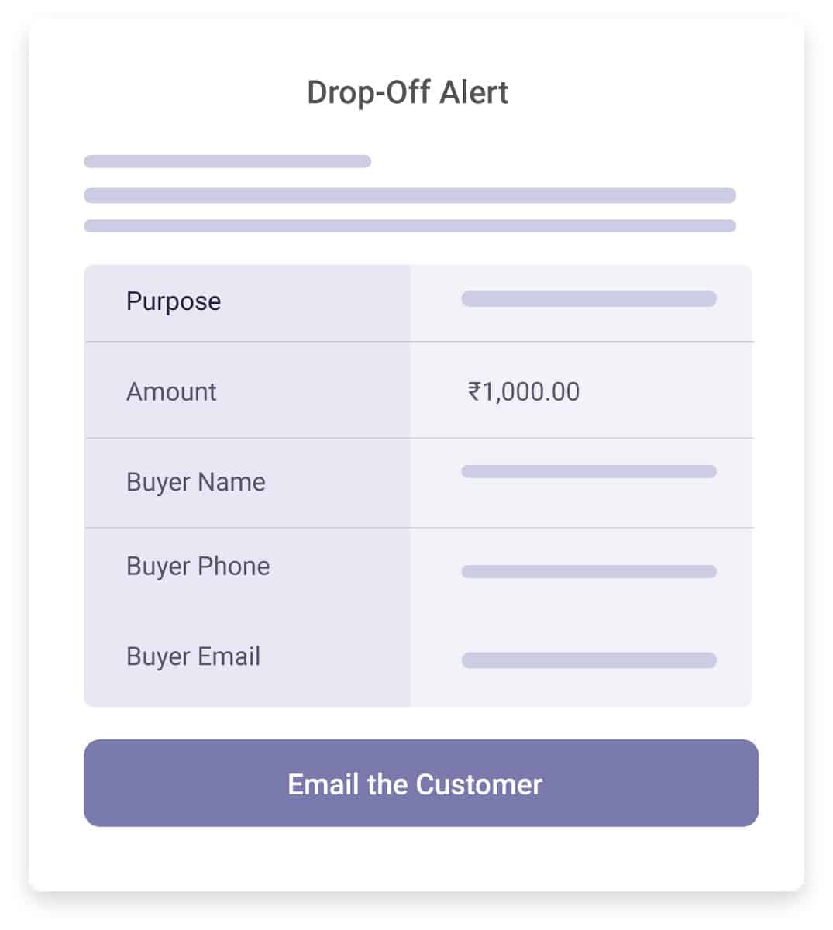
Task: Click the divider between Amount and Buyer Name
Action: [x=418, y=439]
